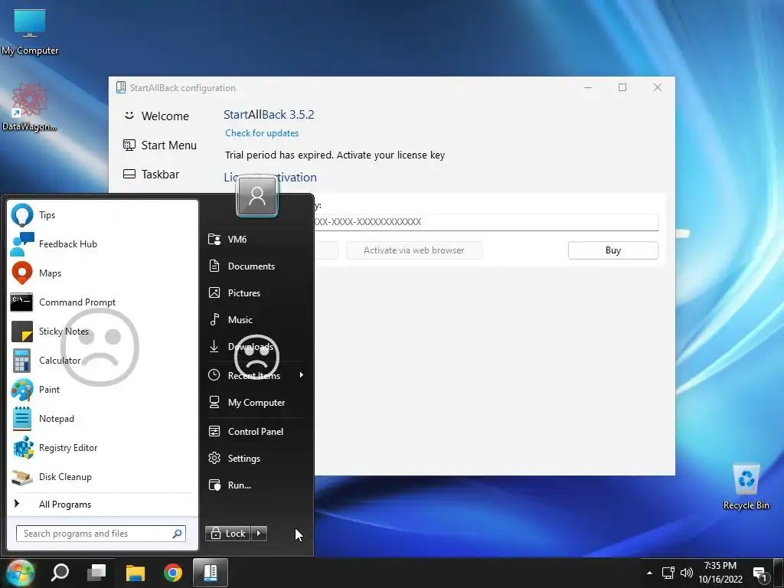Screen dimensions: 784x588
Task: Select StartAllBack taskbar button
Action: point(211,573)
